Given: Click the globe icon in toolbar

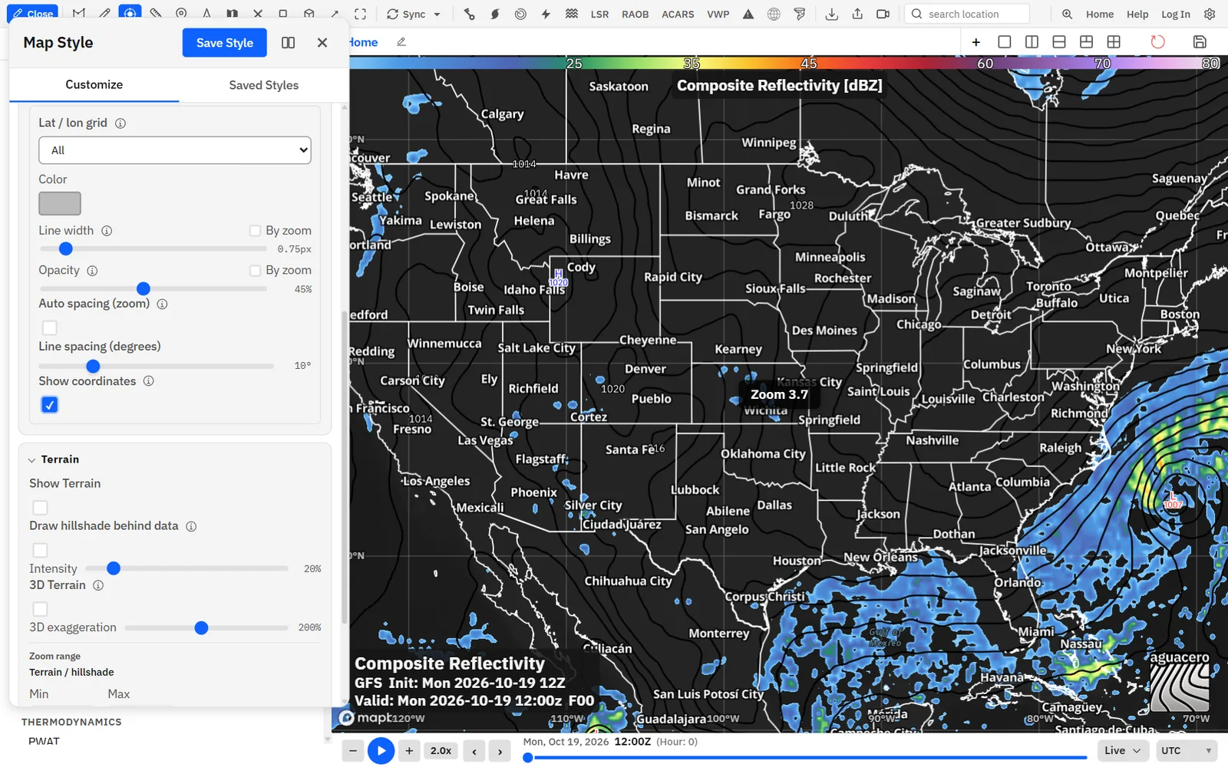Looking at the screenshot, I should pyautogui.click(x=774, y=14).
